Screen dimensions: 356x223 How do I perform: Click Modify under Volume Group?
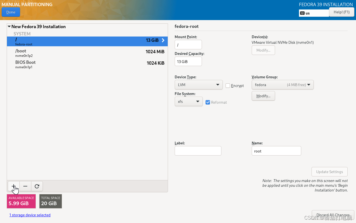click(x=263, y=96)
